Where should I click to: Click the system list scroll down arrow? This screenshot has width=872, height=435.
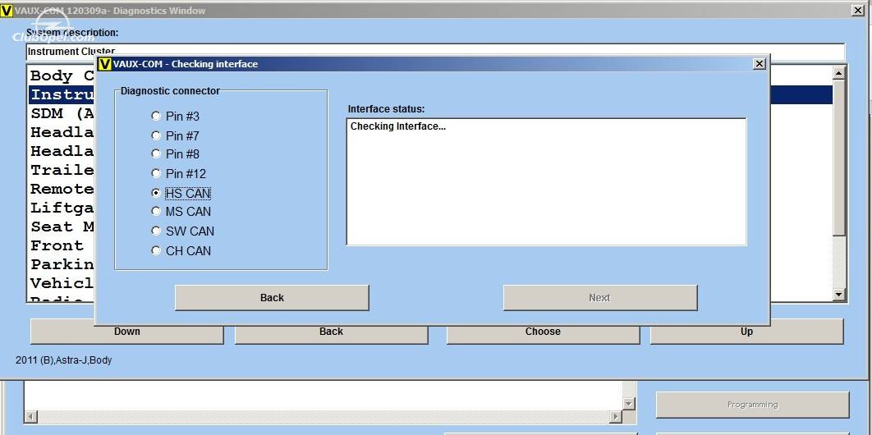[839, 295]
